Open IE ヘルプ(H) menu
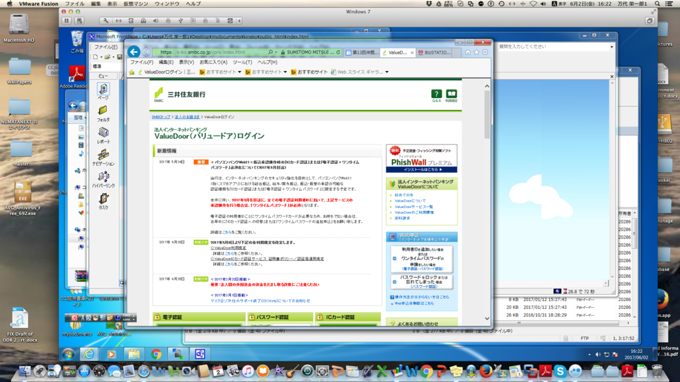 [x=268, y=62]
